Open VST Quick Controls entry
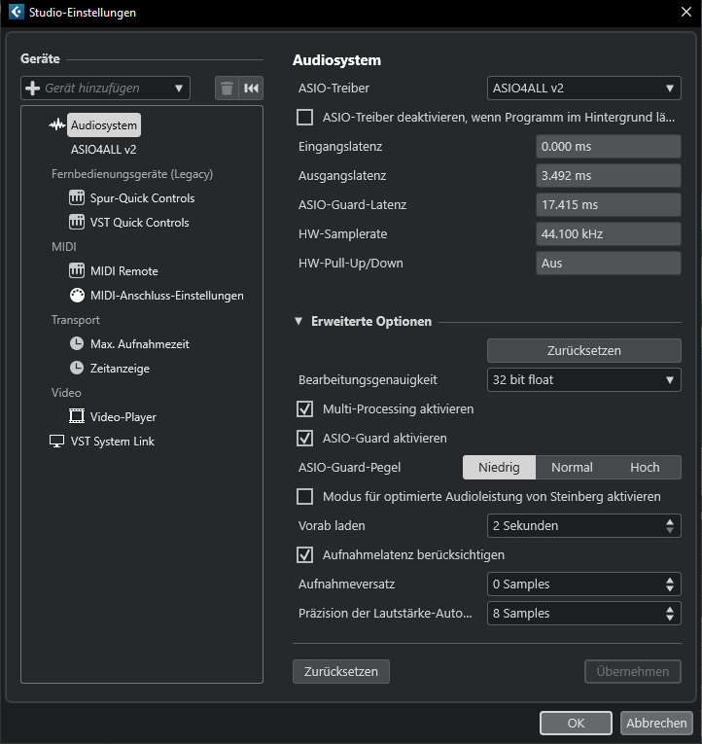Image resolution: width=702 pixels, height=744 pixels. point(139,223)
